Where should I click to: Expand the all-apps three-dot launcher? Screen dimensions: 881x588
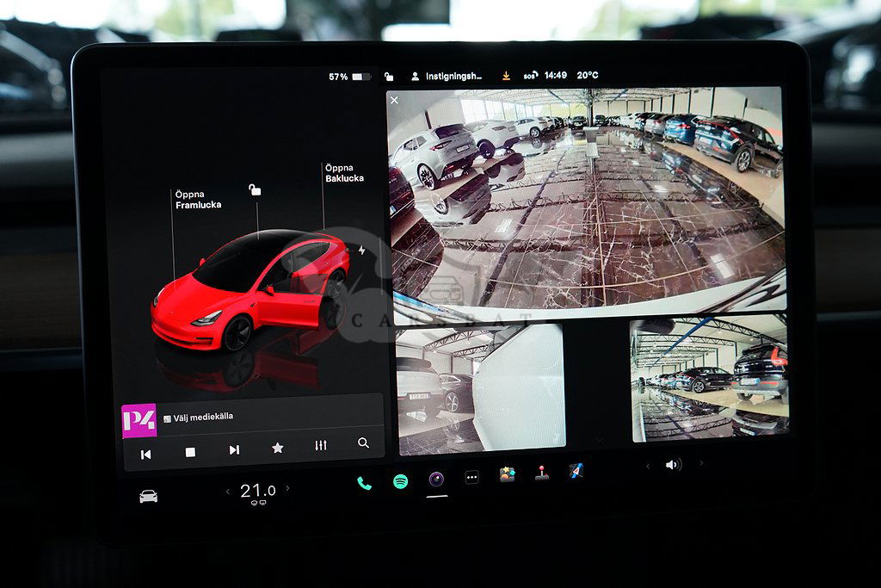pyautogui.click(x=471, y=478)
